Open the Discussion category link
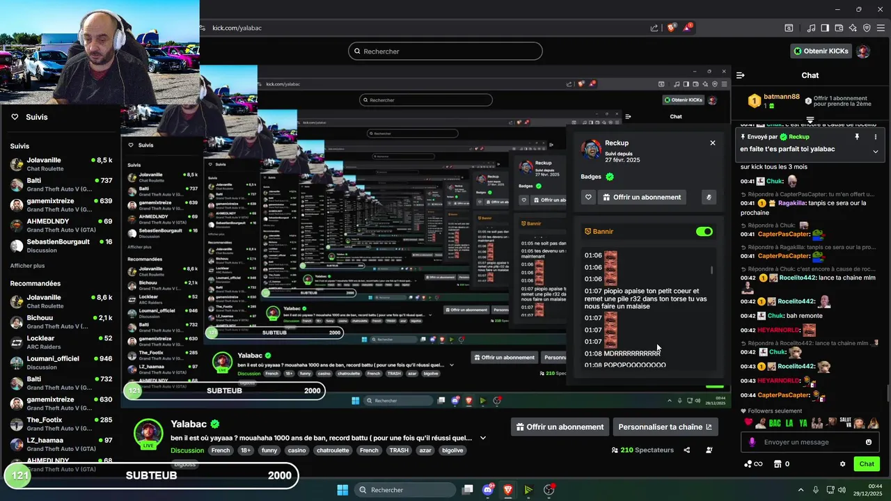Image resolution: width=891 pixels, height=501 pixels. pyautogui.click(x=187, y=450)
